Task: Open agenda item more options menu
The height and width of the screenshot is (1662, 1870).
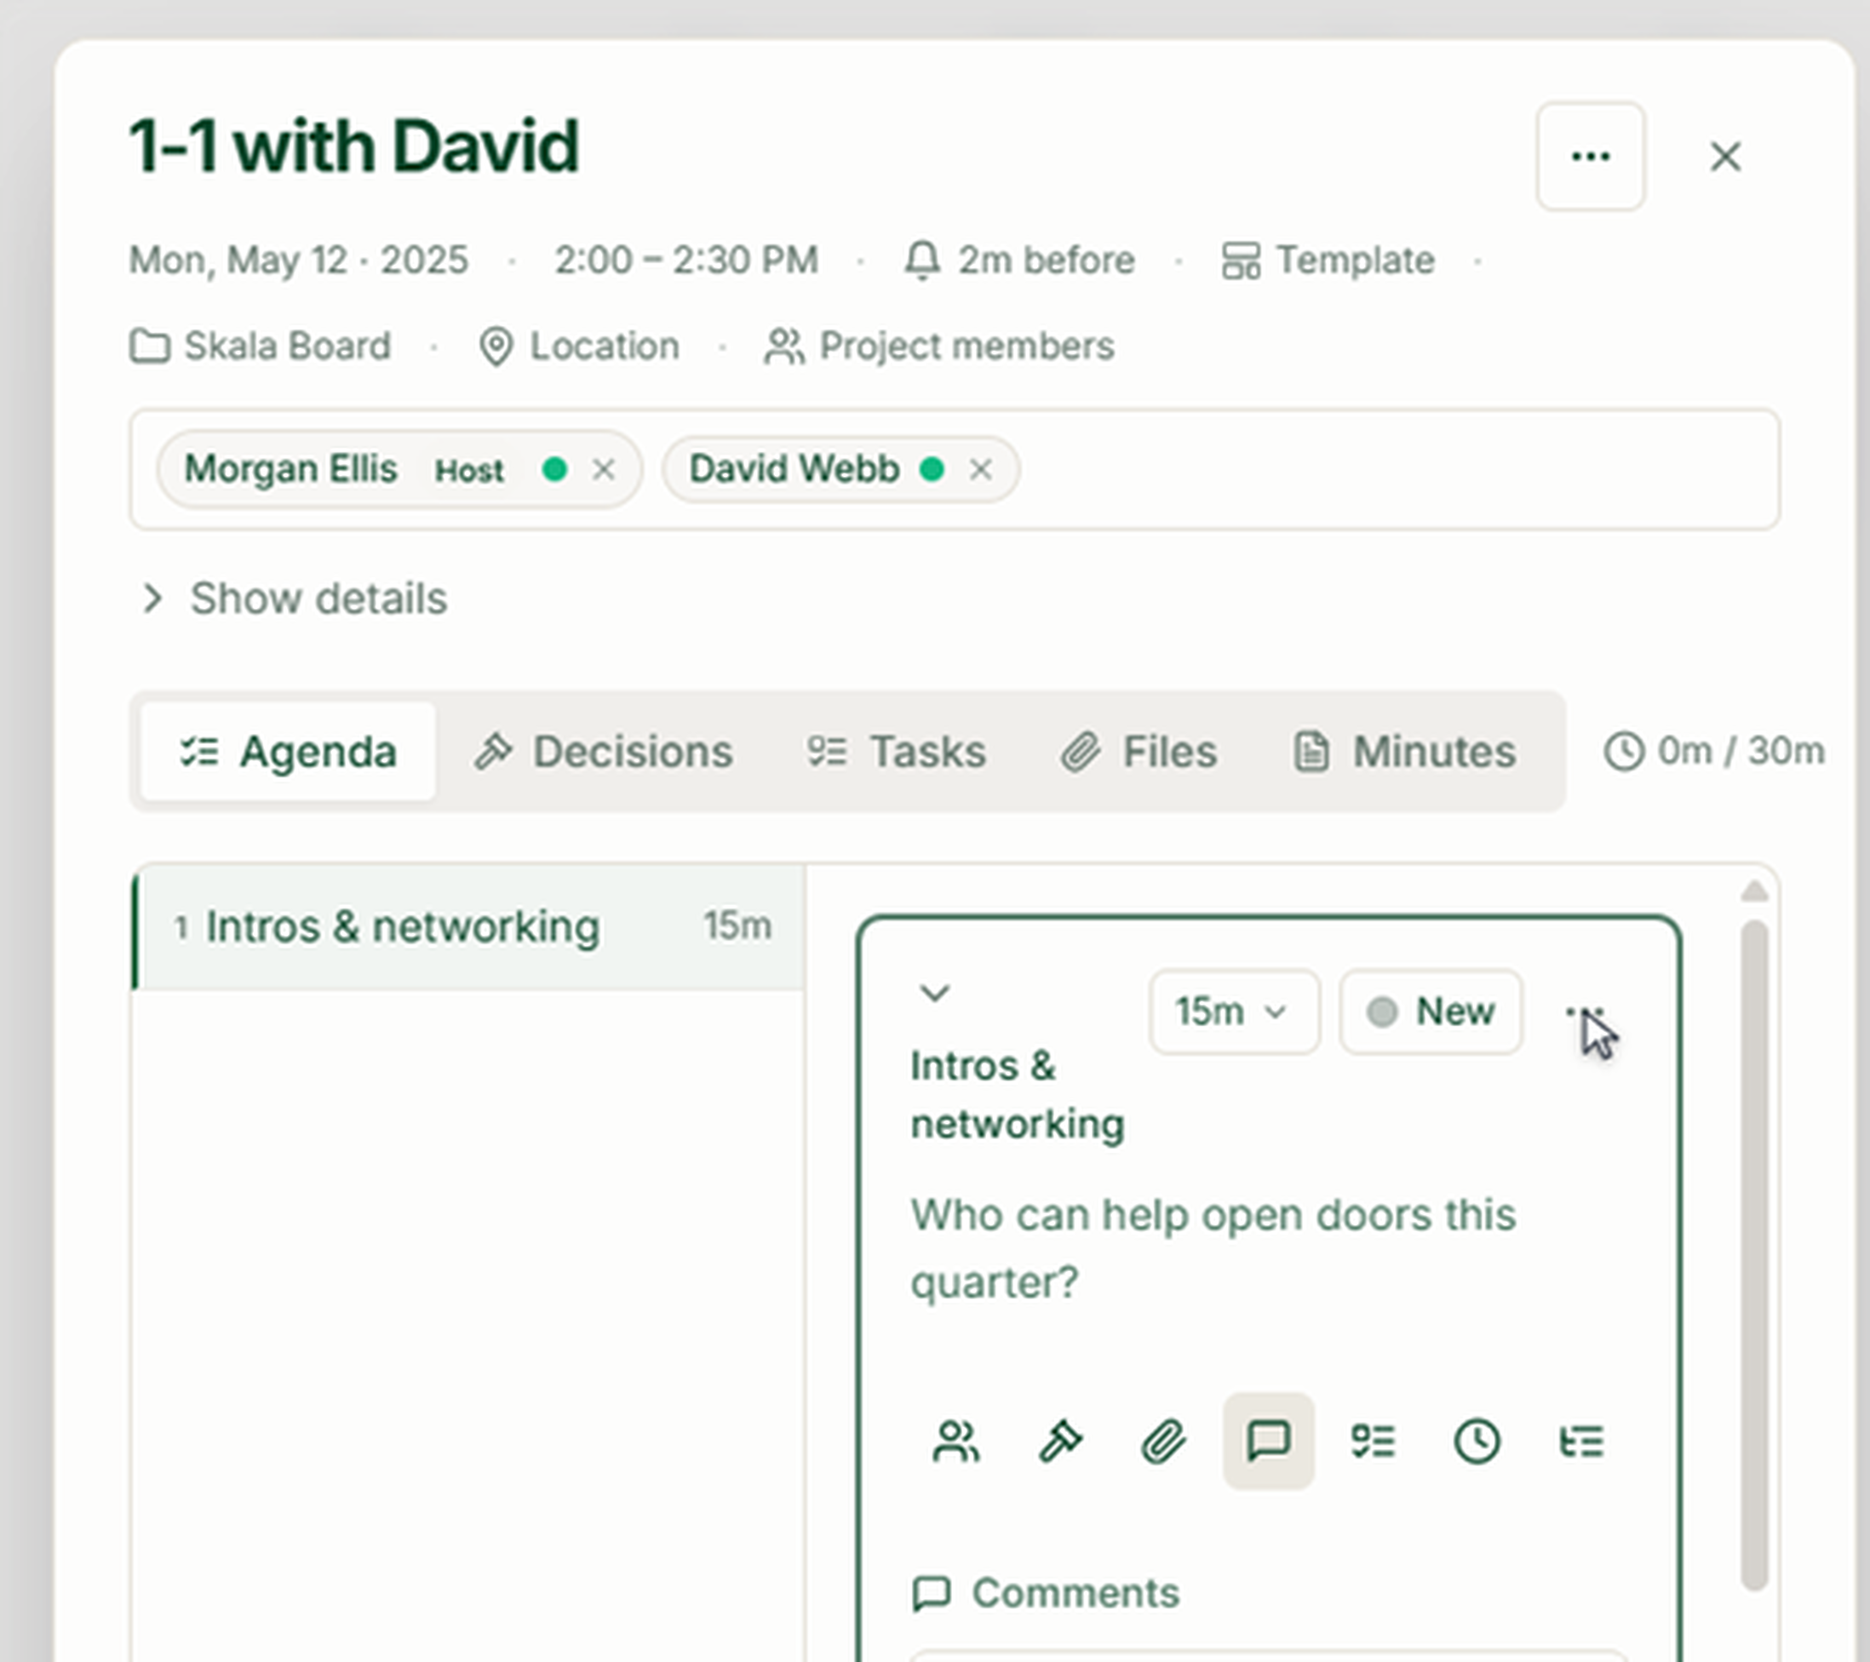Action: point(1585,1012)
